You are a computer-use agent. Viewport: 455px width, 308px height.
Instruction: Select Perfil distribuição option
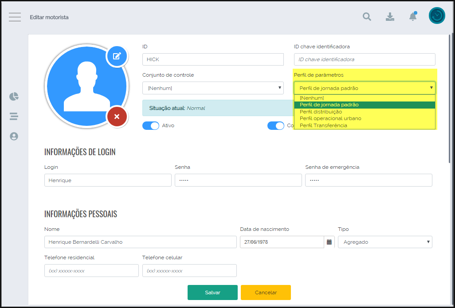point(321,112)
